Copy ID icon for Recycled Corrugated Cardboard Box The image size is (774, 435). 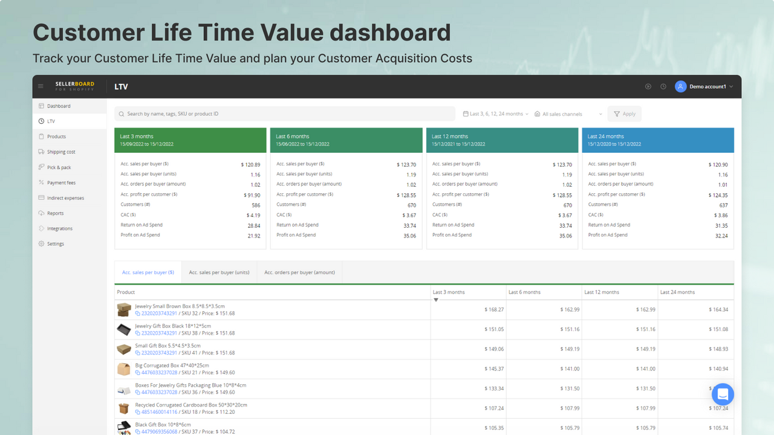point(138,412)
